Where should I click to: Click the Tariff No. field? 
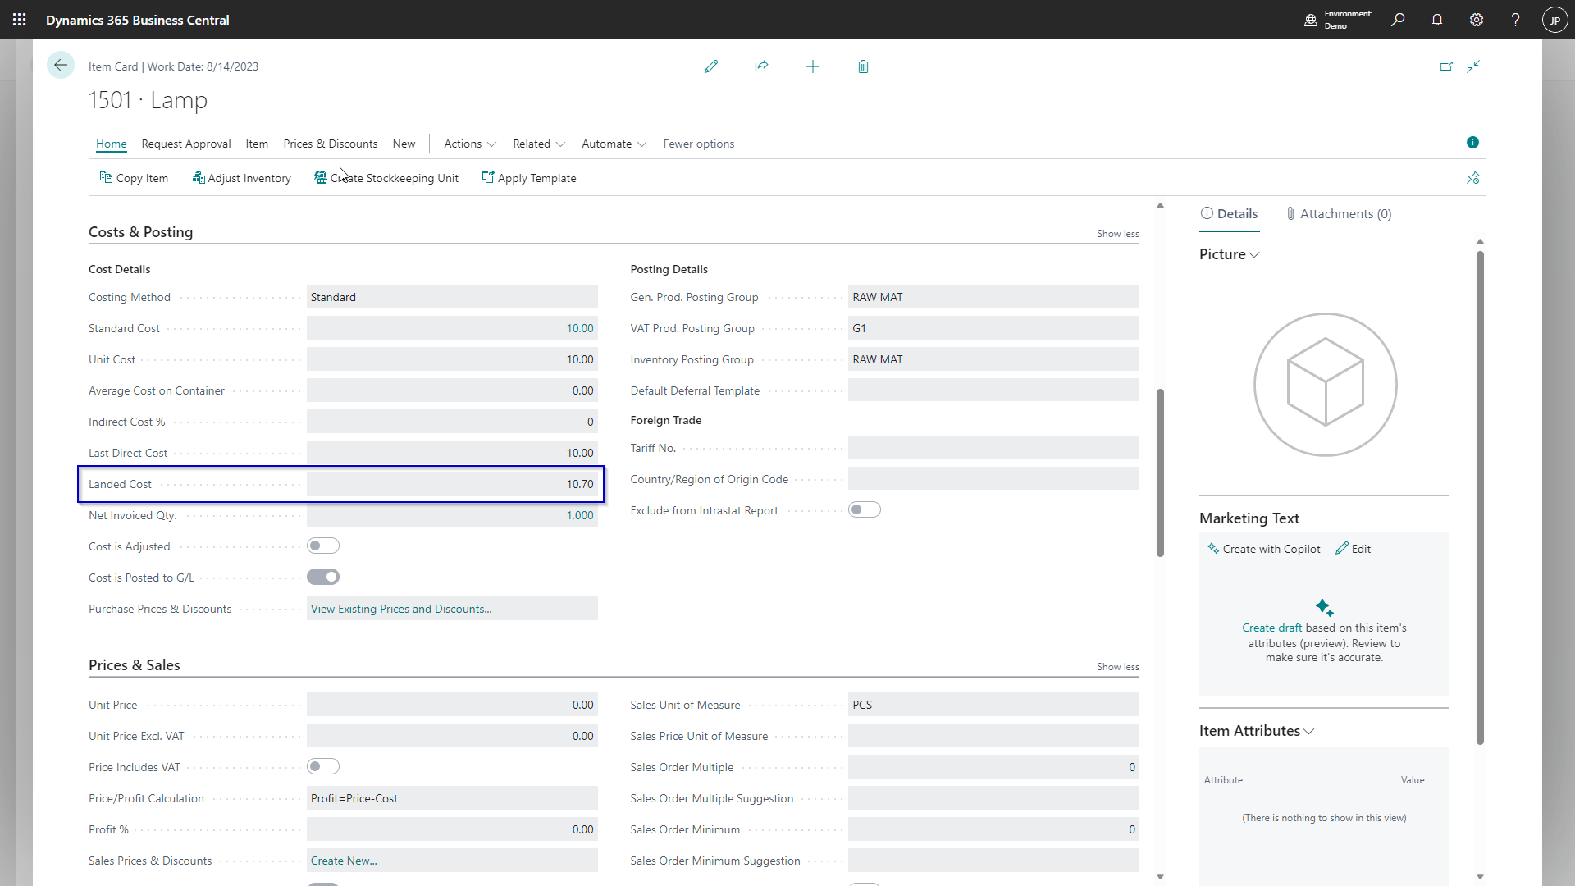click(993, 448)
